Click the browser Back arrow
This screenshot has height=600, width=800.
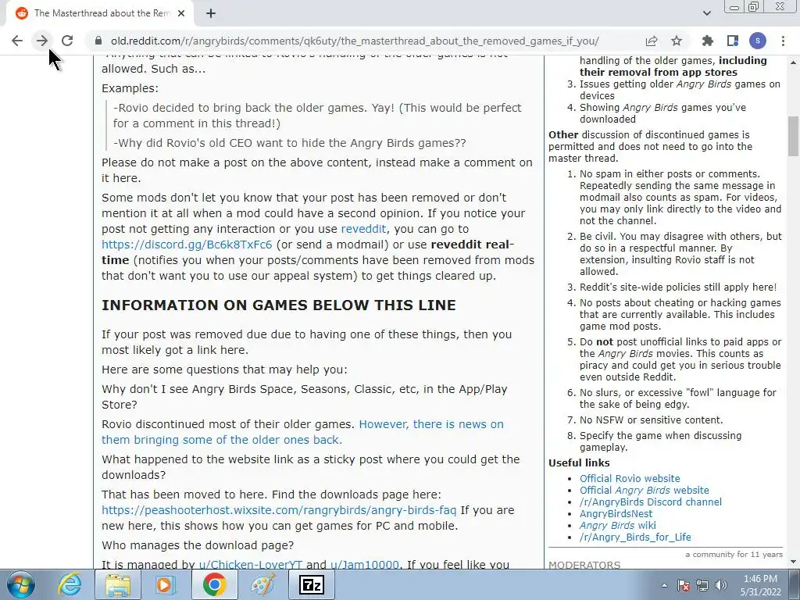pyautogui.click(x=17, y=41)
